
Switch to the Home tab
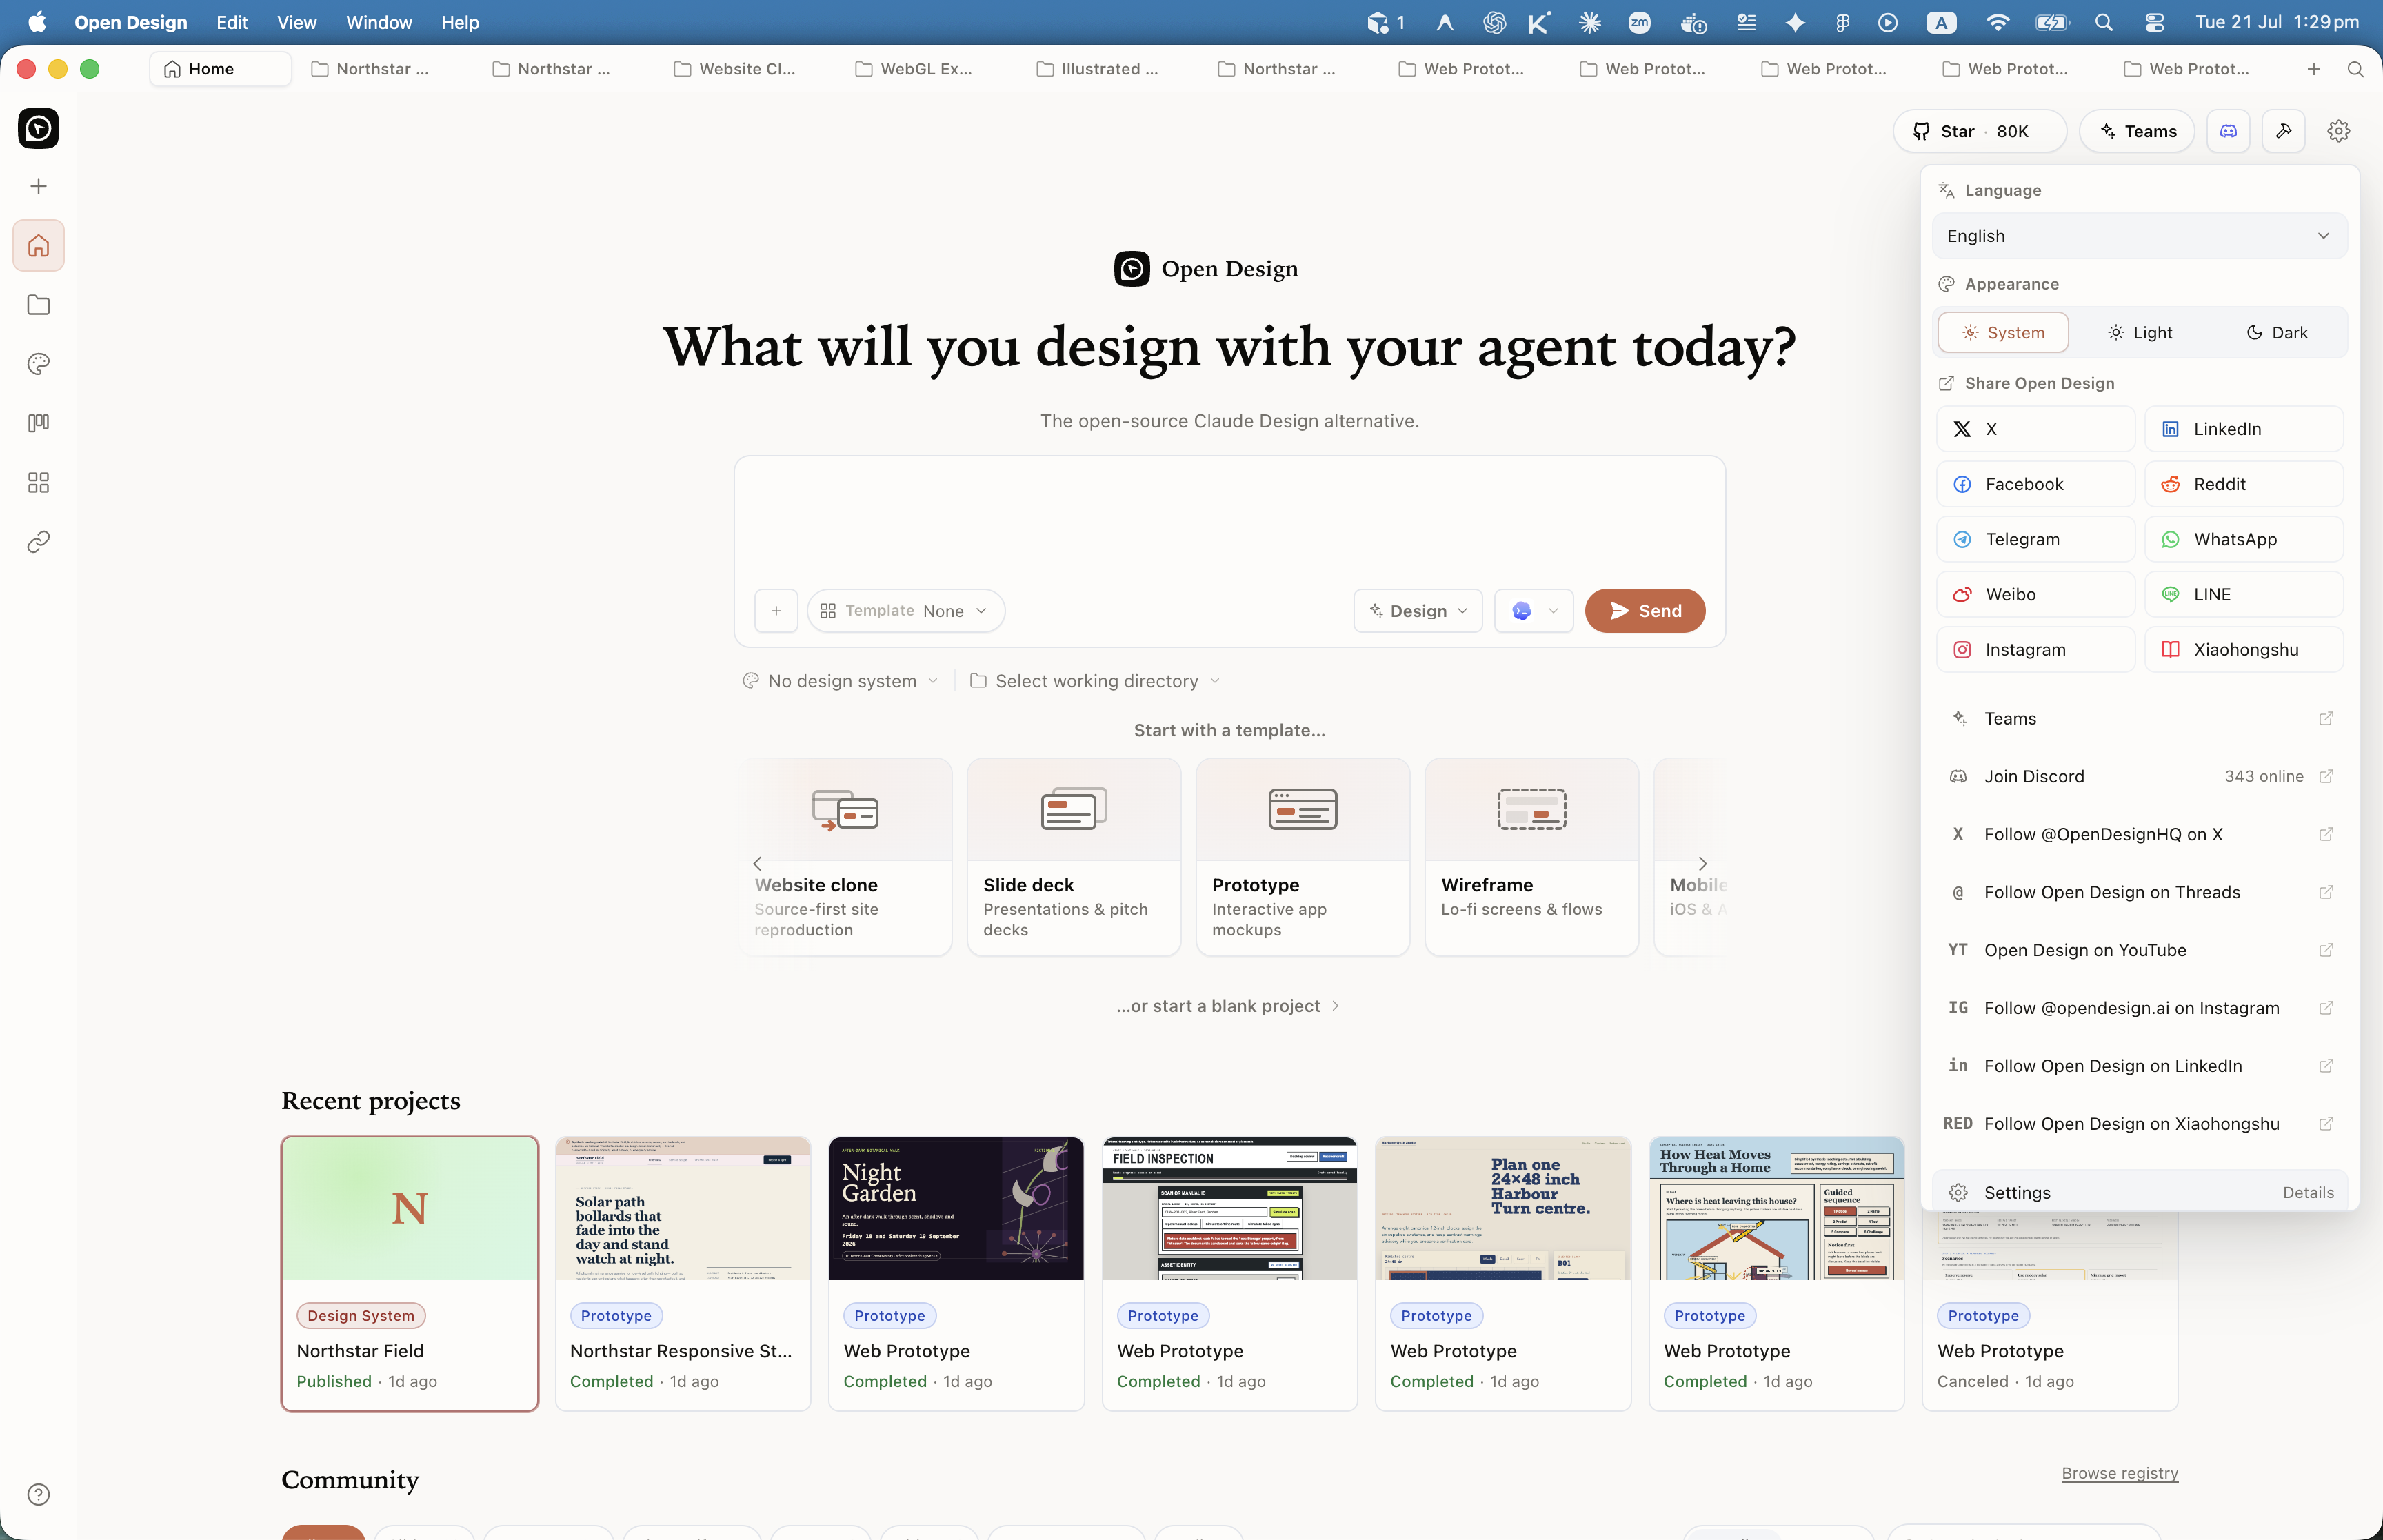pyautogui.click(x=220, y=69)
